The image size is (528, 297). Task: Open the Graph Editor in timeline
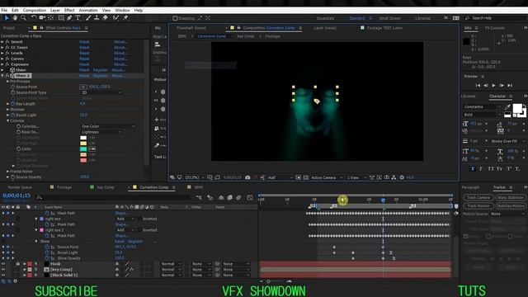(x=249, y=198)
